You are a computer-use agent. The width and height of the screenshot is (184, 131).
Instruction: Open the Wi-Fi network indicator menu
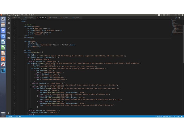tap(156, 15)
